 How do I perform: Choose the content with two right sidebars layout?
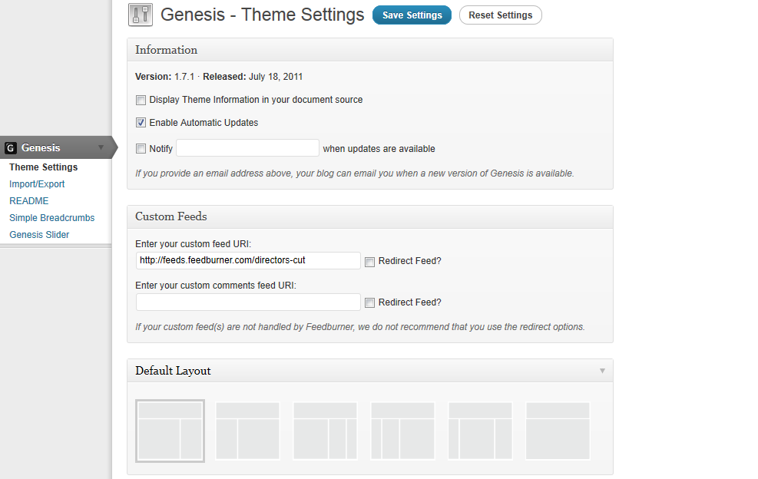coord(325,430)
